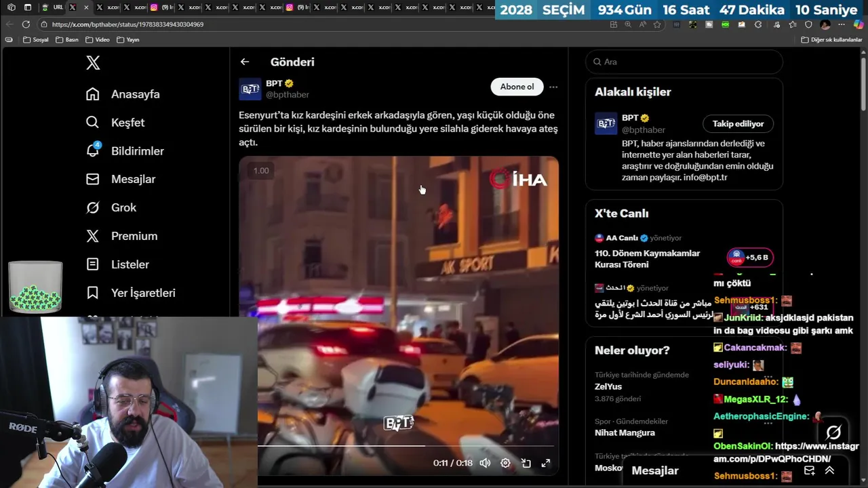This screenshot has height=488, width=868.
Task: Open Anasayfa home page
Action: click(123, 94)
